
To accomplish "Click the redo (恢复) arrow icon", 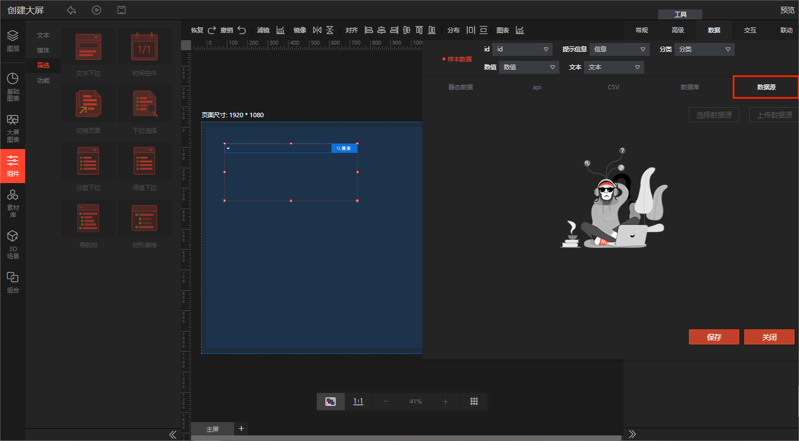I will coord(212,30).
